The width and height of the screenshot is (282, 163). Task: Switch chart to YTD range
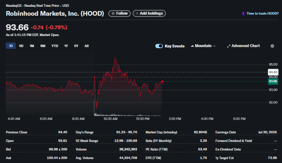pos(55,46)
